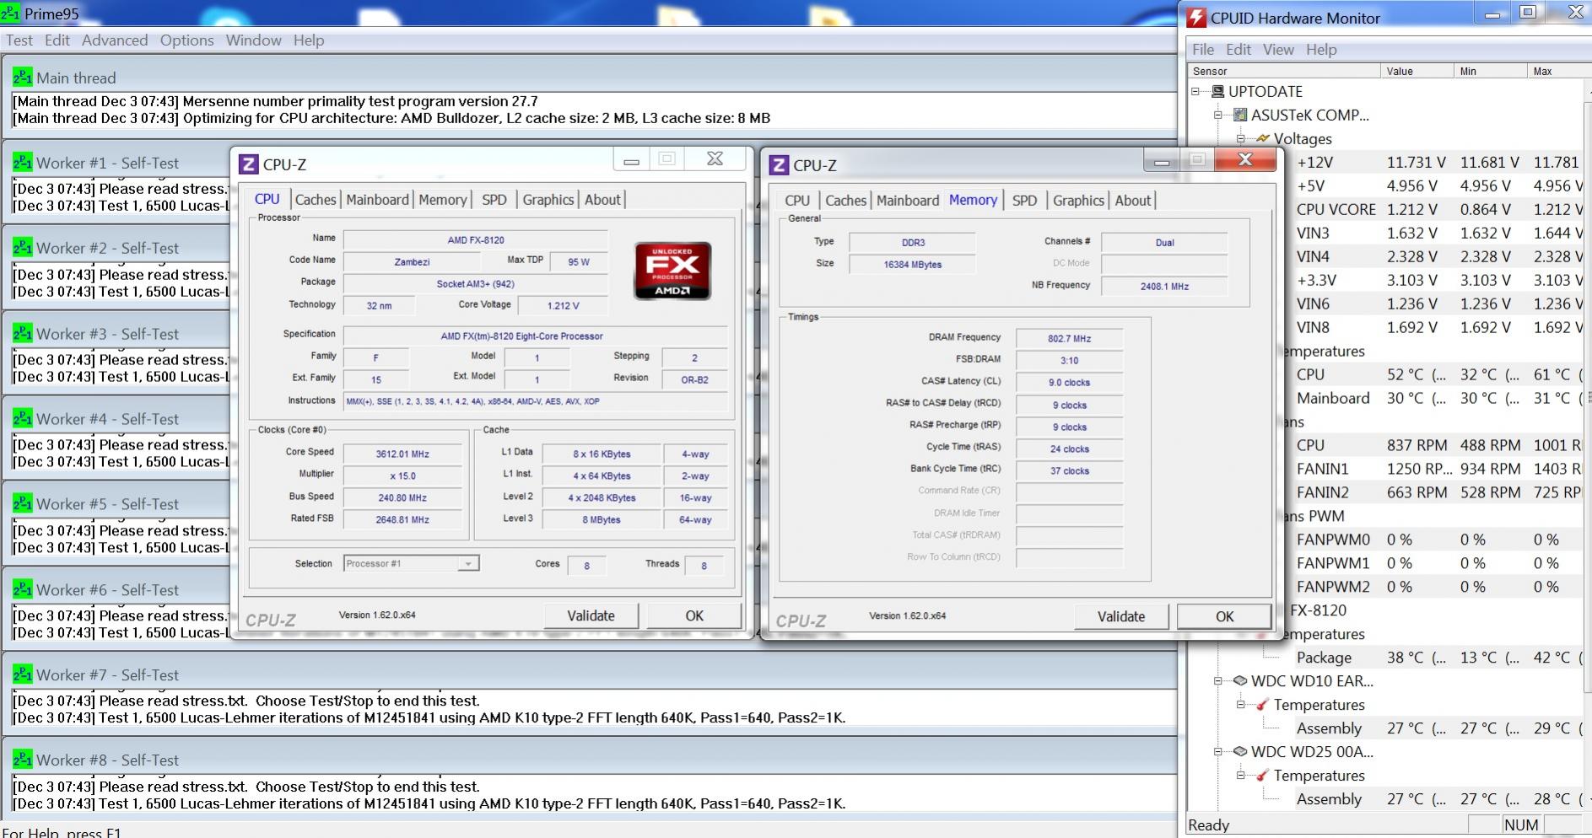The width and height of the screenshot is (1592, 838).
Task: Click the Cores count field showing 8
Action: tap(587, 566)
